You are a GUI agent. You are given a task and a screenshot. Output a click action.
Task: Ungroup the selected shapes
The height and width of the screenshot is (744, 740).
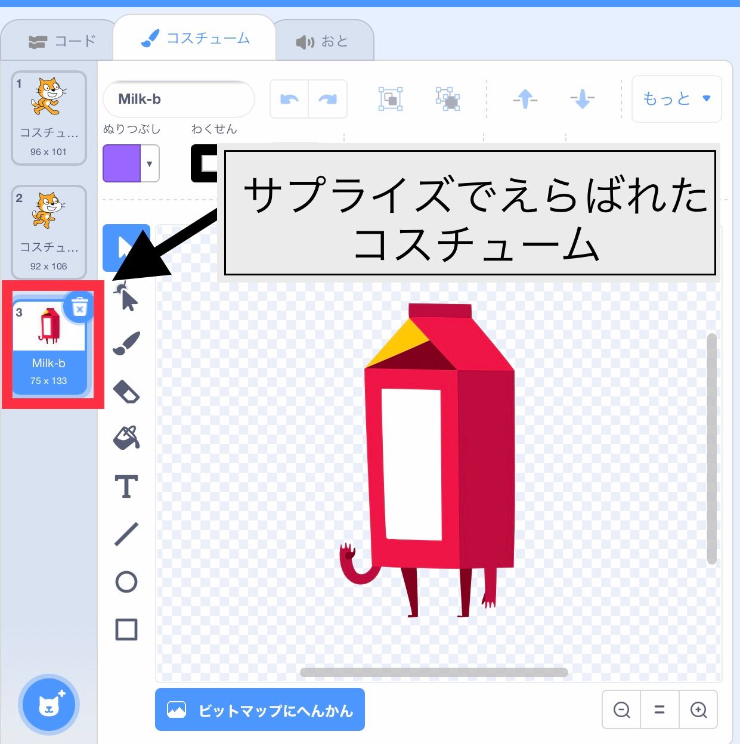[447, 99]
